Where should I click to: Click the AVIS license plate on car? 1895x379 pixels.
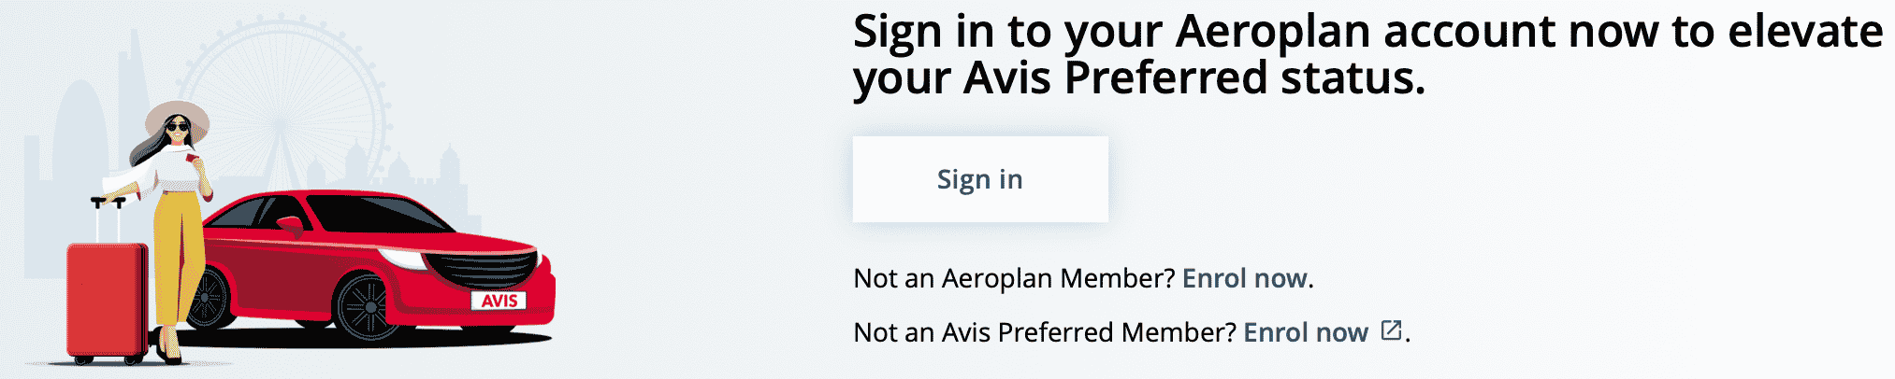pos(499,301)
